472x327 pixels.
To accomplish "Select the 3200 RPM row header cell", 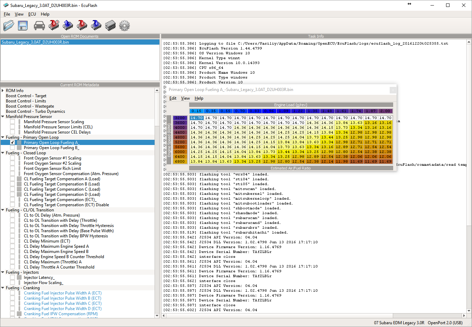I will (x=180, y=118).
